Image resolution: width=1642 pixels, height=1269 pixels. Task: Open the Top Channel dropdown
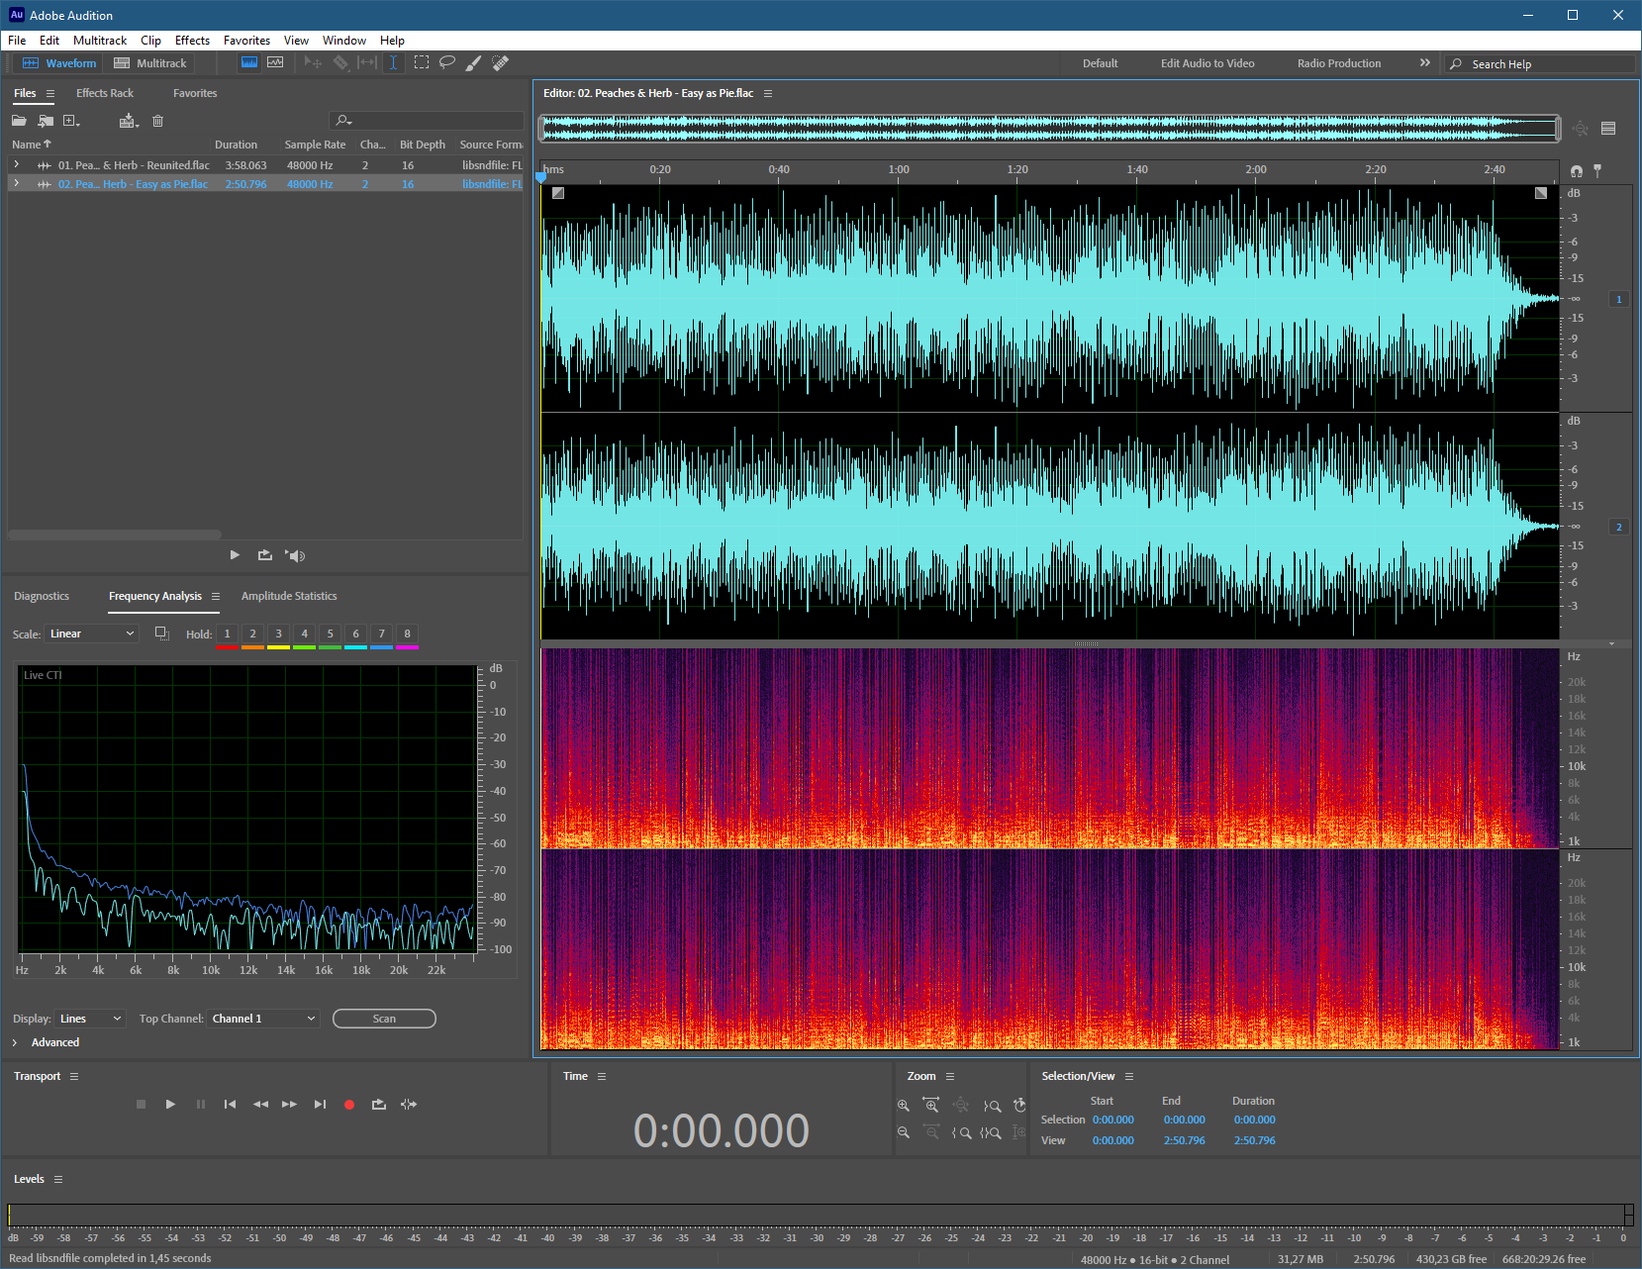tap(263, 1019)
